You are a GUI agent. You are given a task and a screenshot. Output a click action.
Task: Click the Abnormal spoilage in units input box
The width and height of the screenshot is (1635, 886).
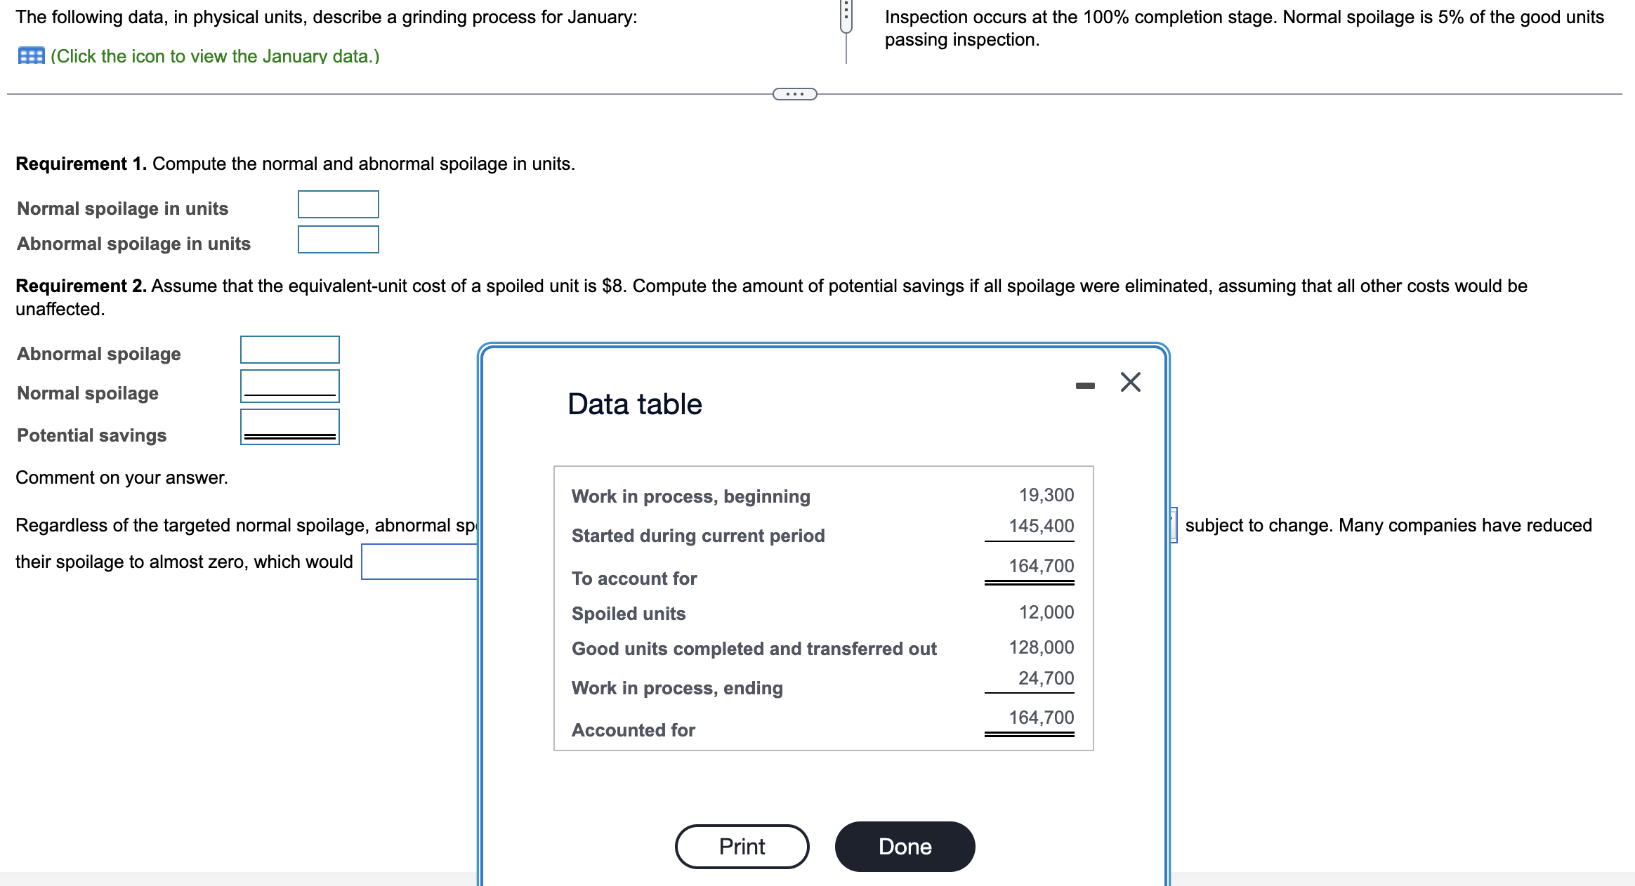point(338,240)
